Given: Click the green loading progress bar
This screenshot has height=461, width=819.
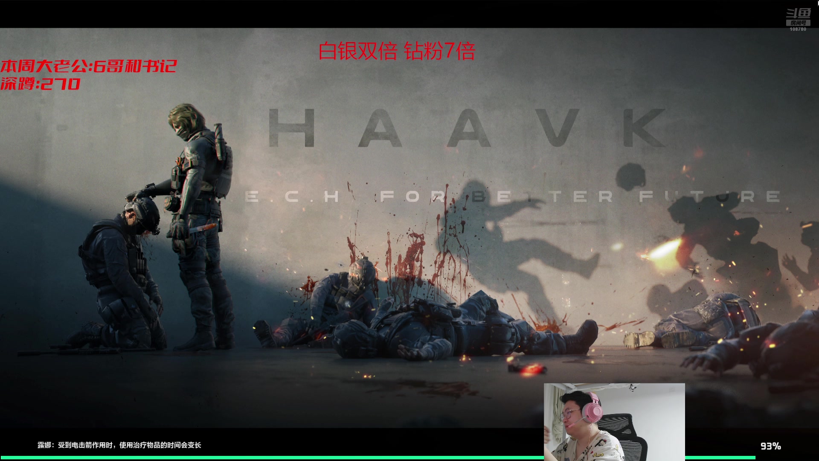Looking at the screenshot, I should (x=378, y=458).
